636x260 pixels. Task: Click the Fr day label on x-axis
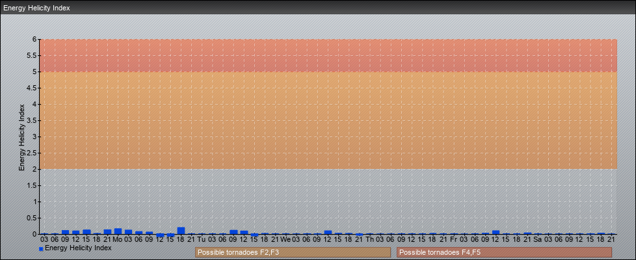click(453, 239)
